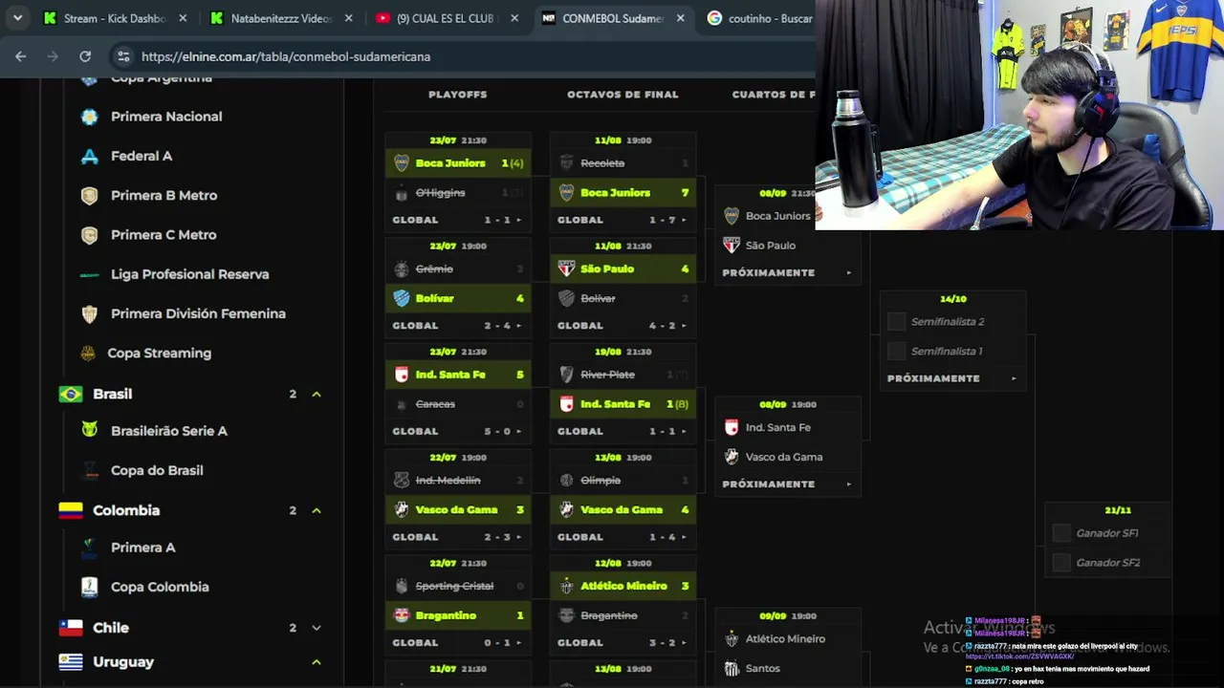This screenshot has height=688, width=1224.
Task: Open the Primera División Femenina crest icon
Action: 89,313
